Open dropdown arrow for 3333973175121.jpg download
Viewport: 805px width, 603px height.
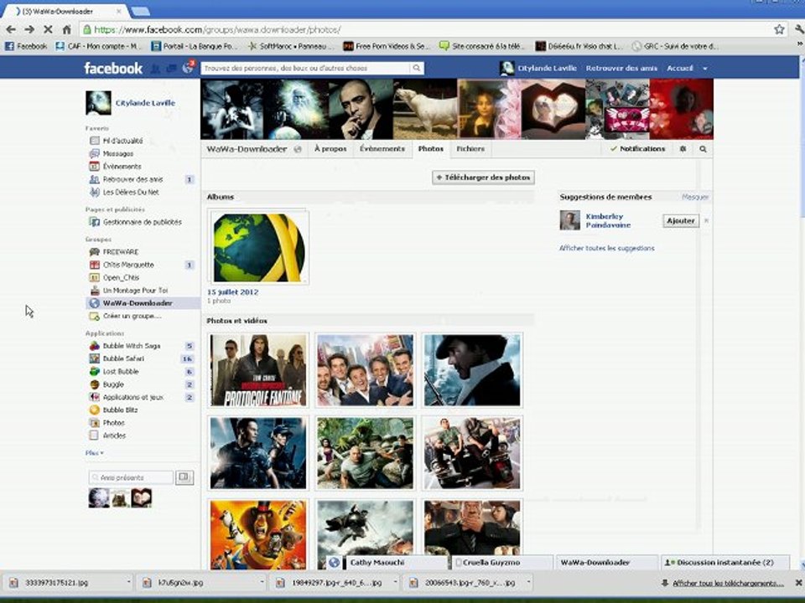129,583
